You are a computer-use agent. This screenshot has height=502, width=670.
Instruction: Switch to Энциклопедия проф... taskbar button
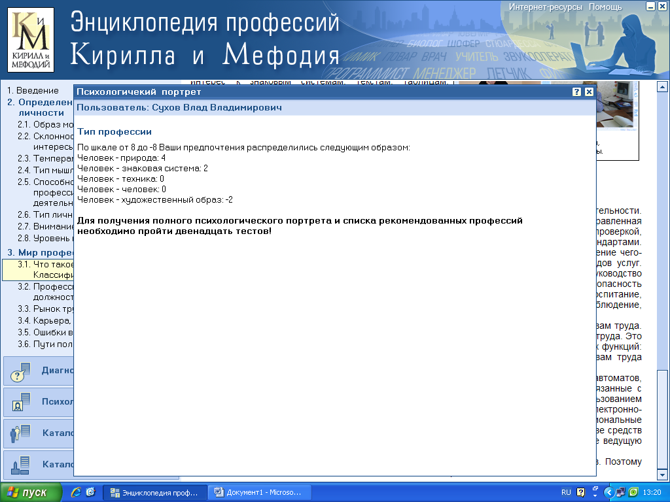[x=154, y=493]
